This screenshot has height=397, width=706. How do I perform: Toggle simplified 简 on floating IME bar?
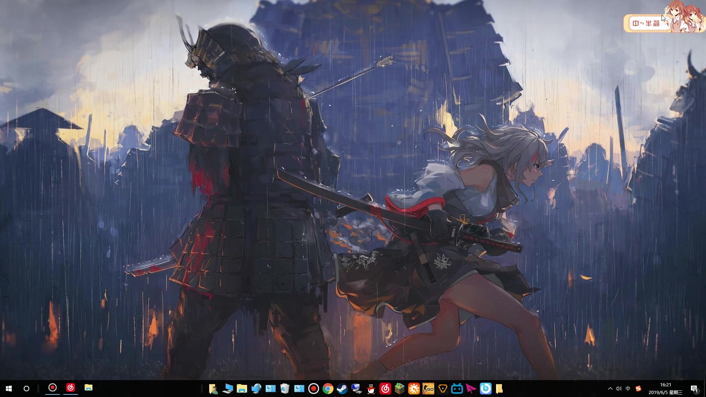pos(657,24)
